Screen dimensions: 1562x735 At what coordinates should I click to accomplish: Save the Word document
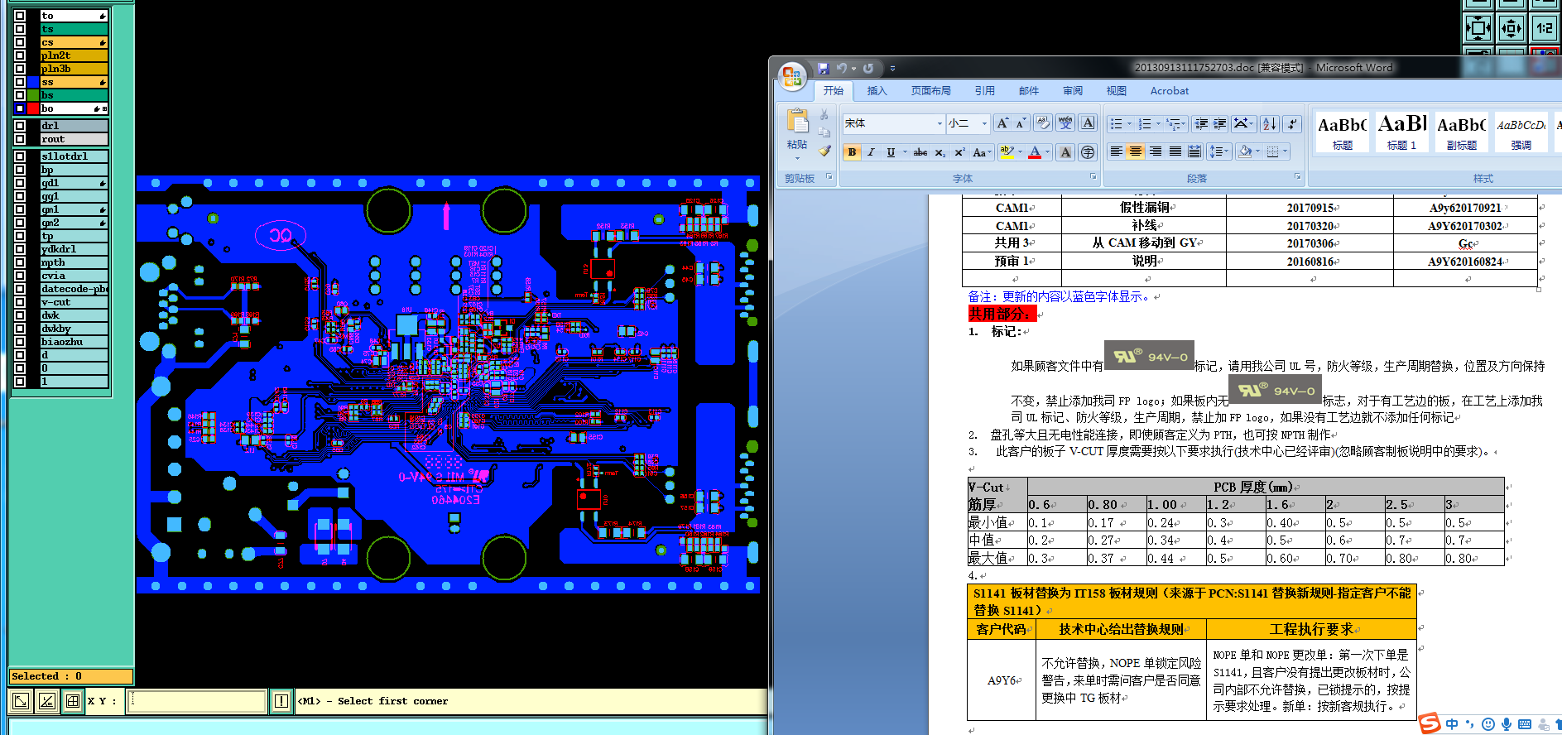click(823, 68)
